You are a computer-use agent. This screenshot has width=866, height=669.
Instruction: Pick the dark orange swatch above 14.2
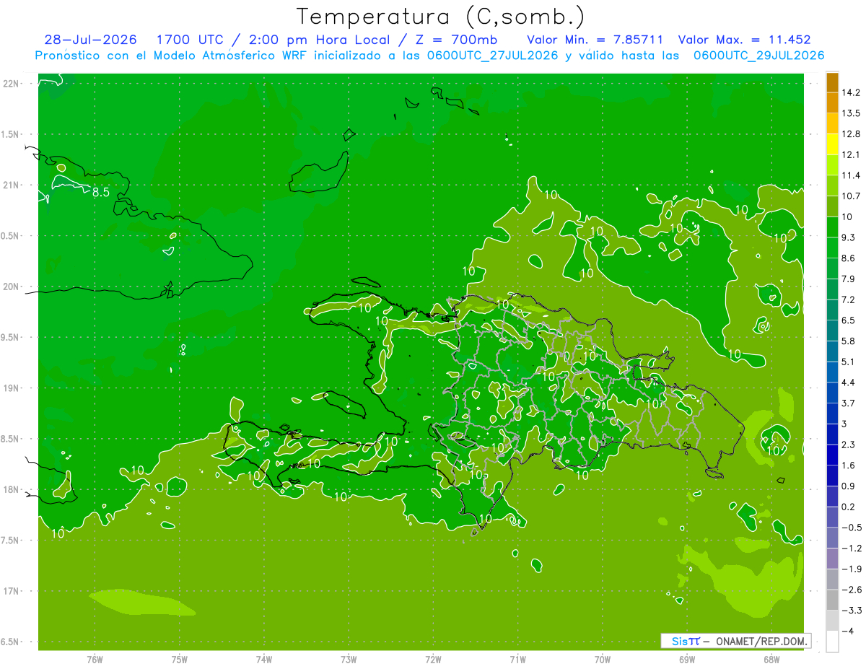pyautogui.click(x=832, y=82)
